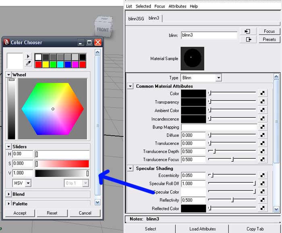This screenshot has width=282, height=233.
Task: Switch to the blinn3 tab
Action: [x=154, y=18]
